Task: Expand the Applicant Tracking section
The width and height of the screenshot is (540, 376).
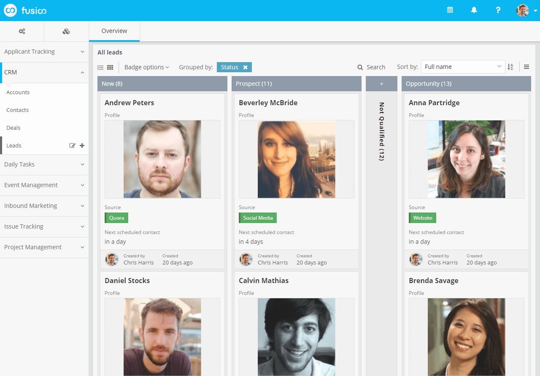Action: click(x=44, y=52)
